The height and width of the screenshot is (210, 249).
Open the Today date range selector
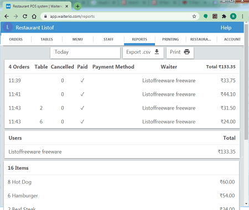(85, 53)
